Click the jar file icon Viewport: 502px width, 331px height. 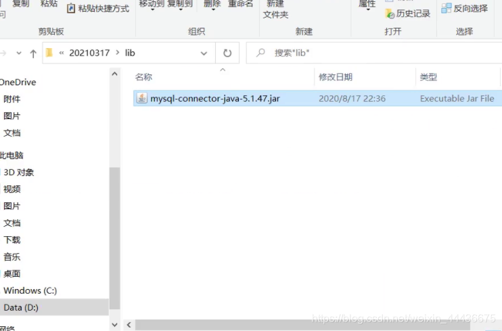click(x=141, y=98)
